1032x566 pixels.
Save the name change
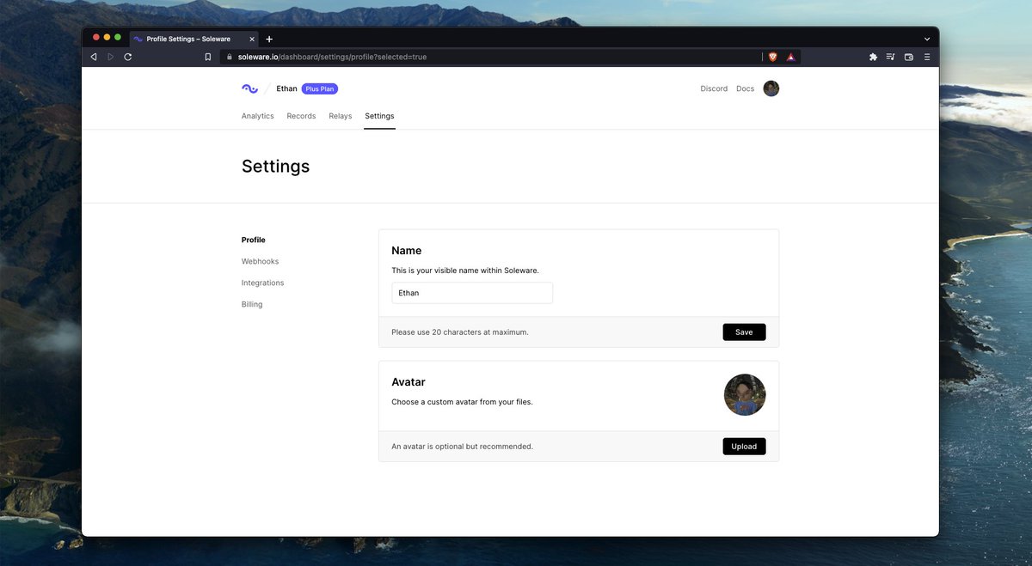click(x=744, y=332)
